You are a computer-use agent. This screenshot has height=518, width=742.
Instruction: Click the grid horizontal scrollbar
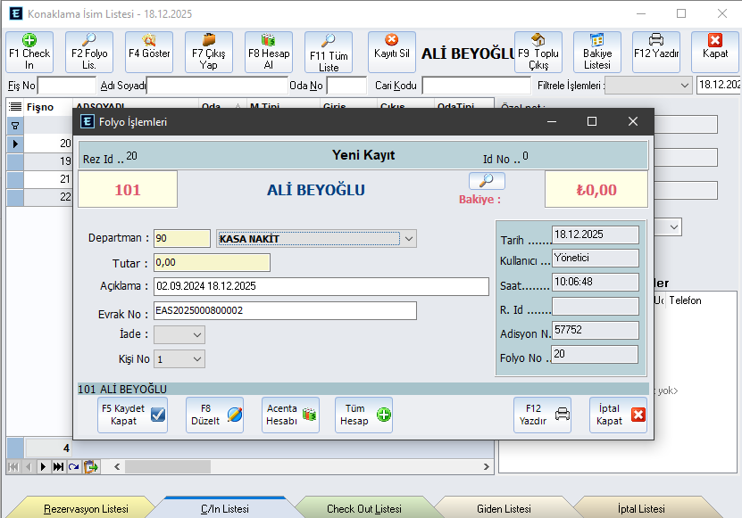pyautogui.click(x=304, y=466)
